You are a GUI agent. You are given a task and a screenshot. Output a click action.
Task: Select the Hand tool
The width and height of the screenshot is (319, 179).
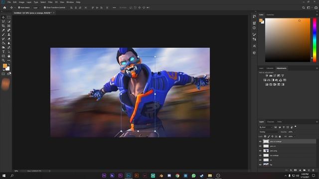(x=9, y=56)
